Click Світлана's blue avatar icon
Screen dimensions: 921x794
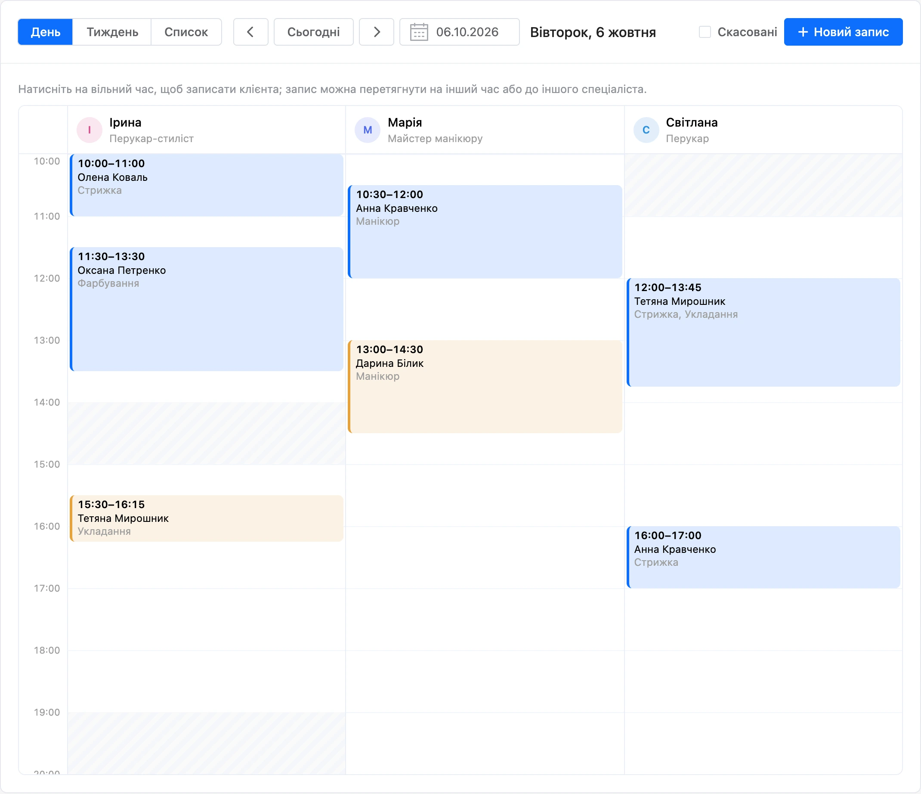pos(646,130)
